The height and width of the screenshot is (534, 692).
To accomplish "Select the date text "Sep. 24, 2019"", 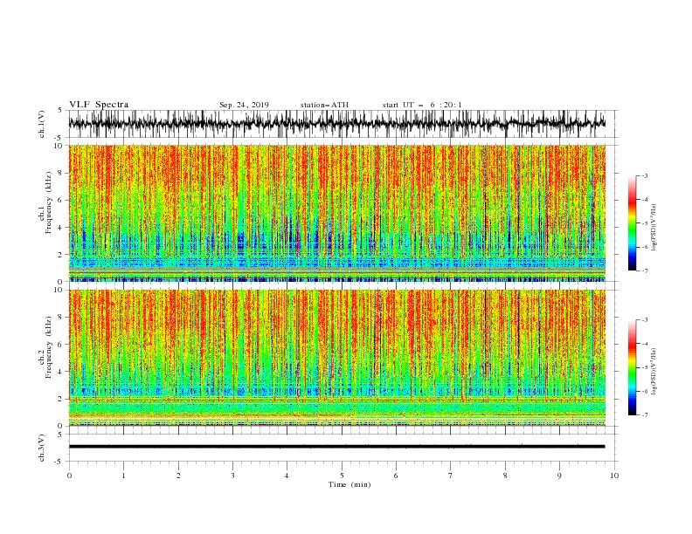I will tap(244, 105).
